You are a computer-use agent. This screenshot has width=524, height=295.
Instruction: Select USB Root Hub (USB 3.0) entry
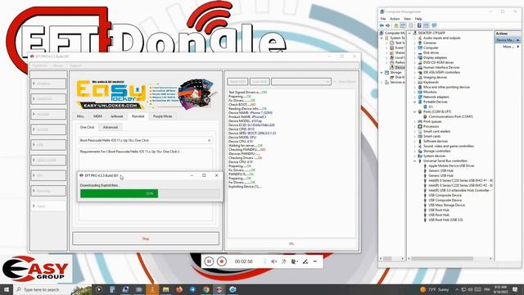(x=445, y=220)
